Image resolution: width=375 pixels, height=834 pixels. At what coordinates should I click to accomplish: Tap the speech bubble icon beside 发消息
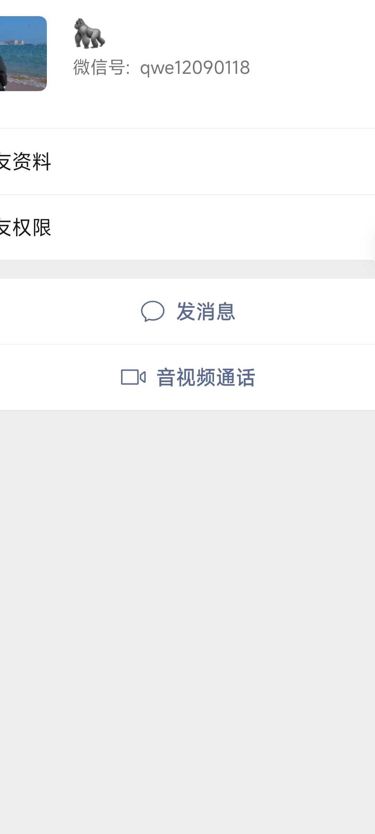(153, 311)
